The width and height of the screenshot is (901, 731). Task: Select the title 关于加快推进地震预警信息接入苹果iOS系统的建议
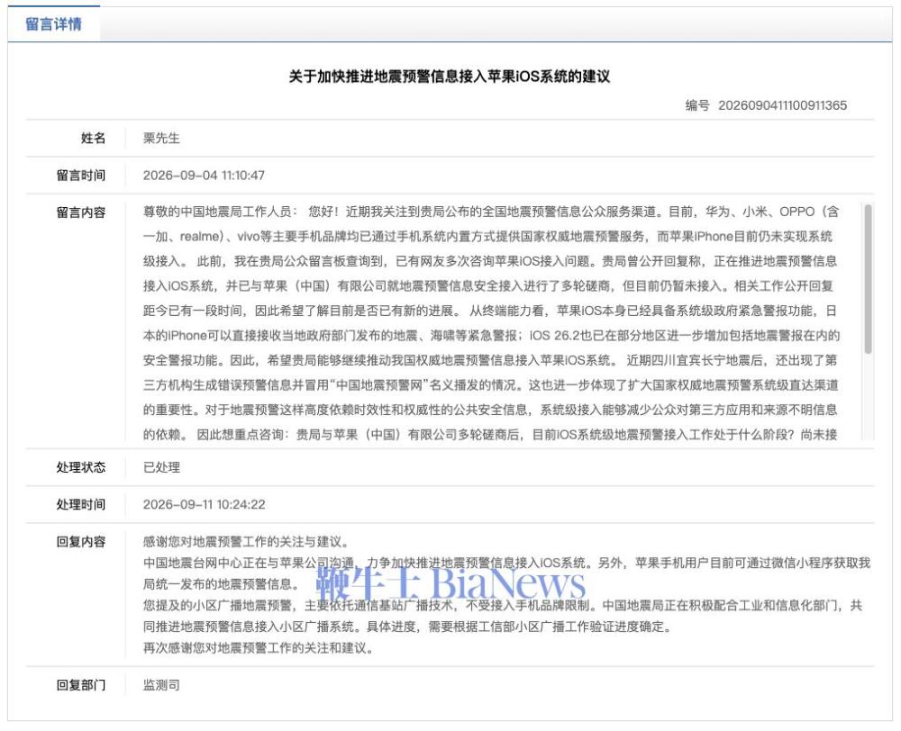coord(450,77)
